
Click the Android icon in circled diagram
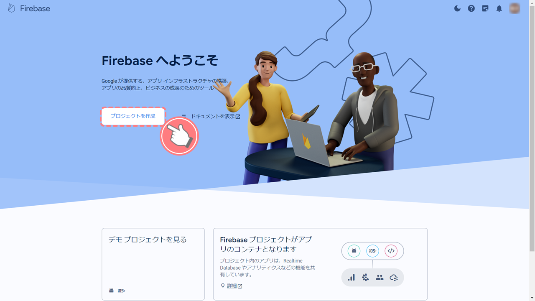coord(354,251)
